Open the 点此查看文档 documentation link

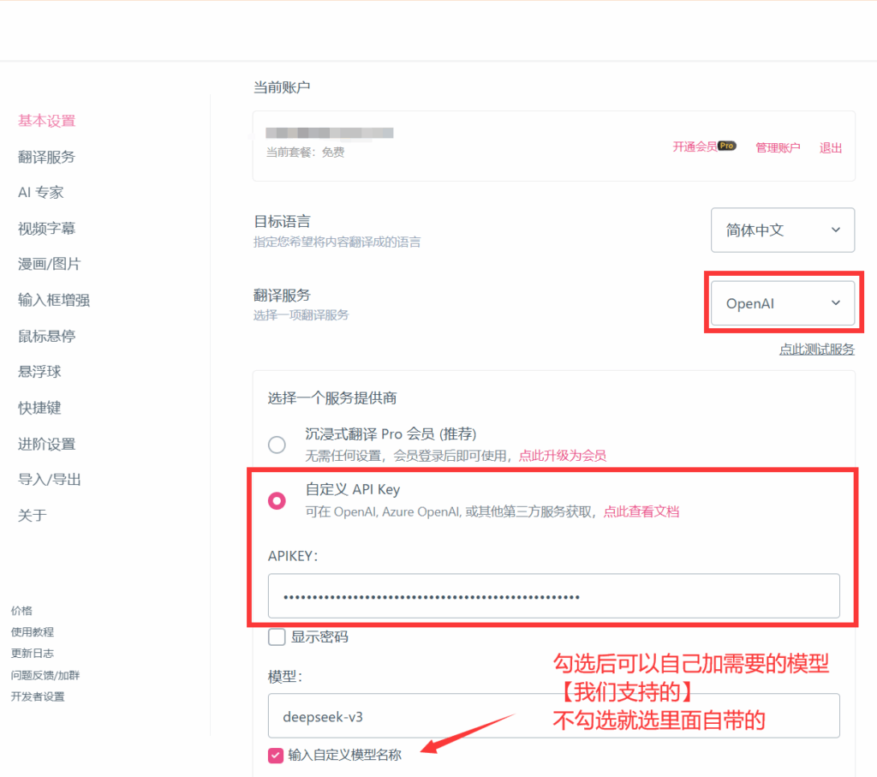pos(641,511)
